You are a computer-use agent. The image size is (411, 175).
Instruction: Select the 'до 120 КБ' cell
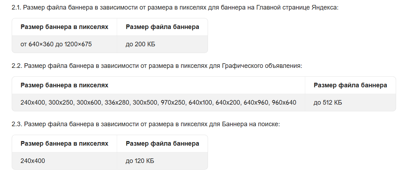tap(139, 161)
